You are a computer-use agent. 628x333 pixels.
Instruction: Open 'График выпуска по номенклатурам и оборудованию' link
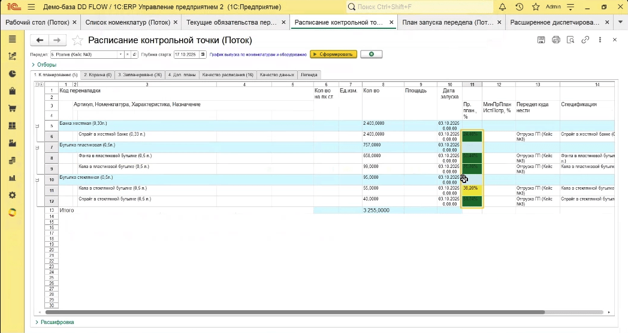tap(258, 54)
